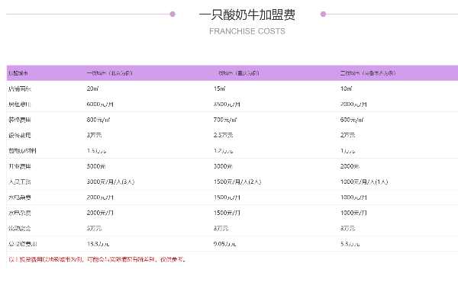Click the 800元/㎡ decoration cost cell
The height and width of the screenshot is (305, 458).
pyautogui.click(x=98, y=120)
